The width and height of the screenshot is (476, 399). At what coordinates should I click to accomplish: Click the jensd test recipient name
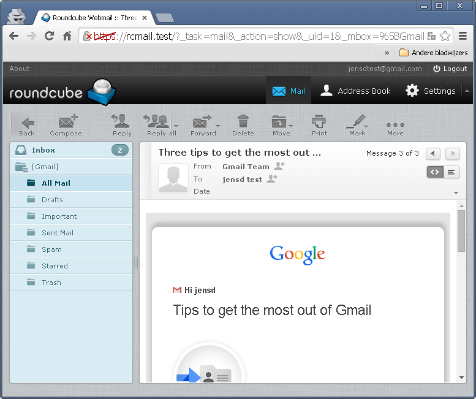coord(242,180)
